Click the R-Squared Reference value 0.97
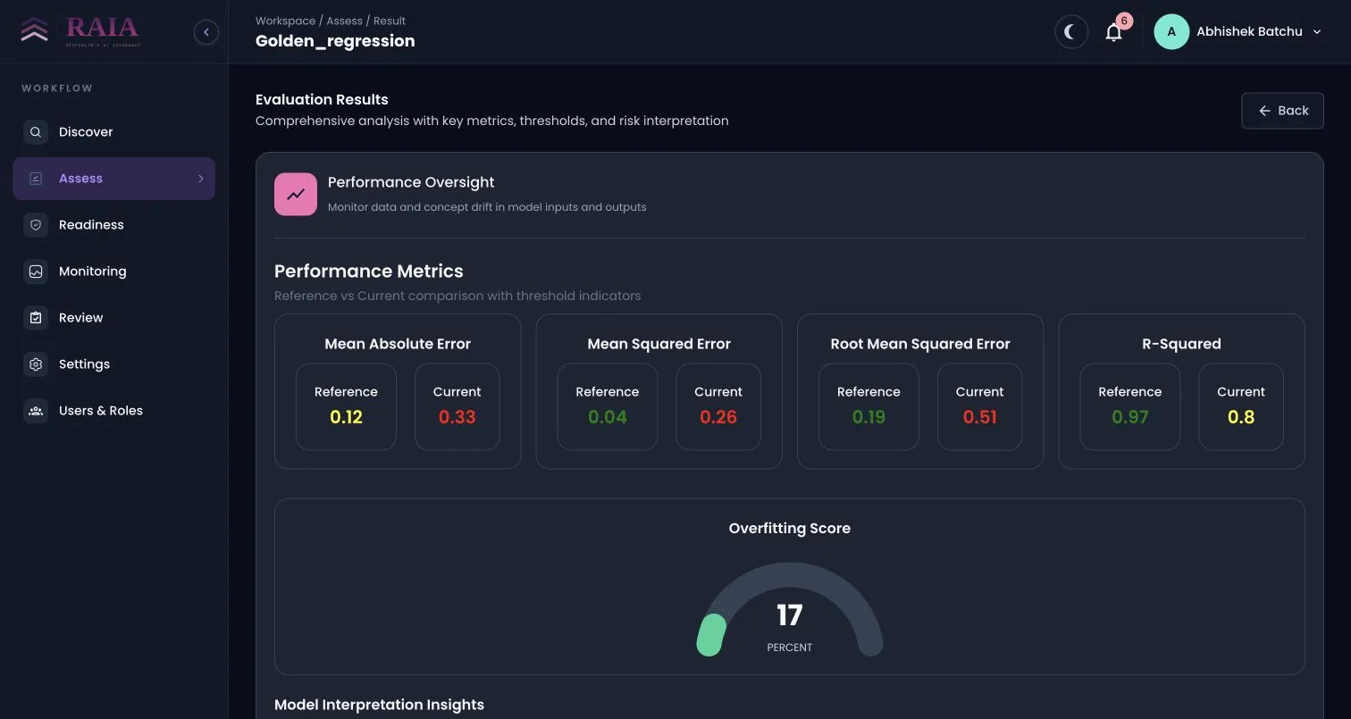Image resolution: width=1351 pixels, height=719 pixels. (1130, 417)
